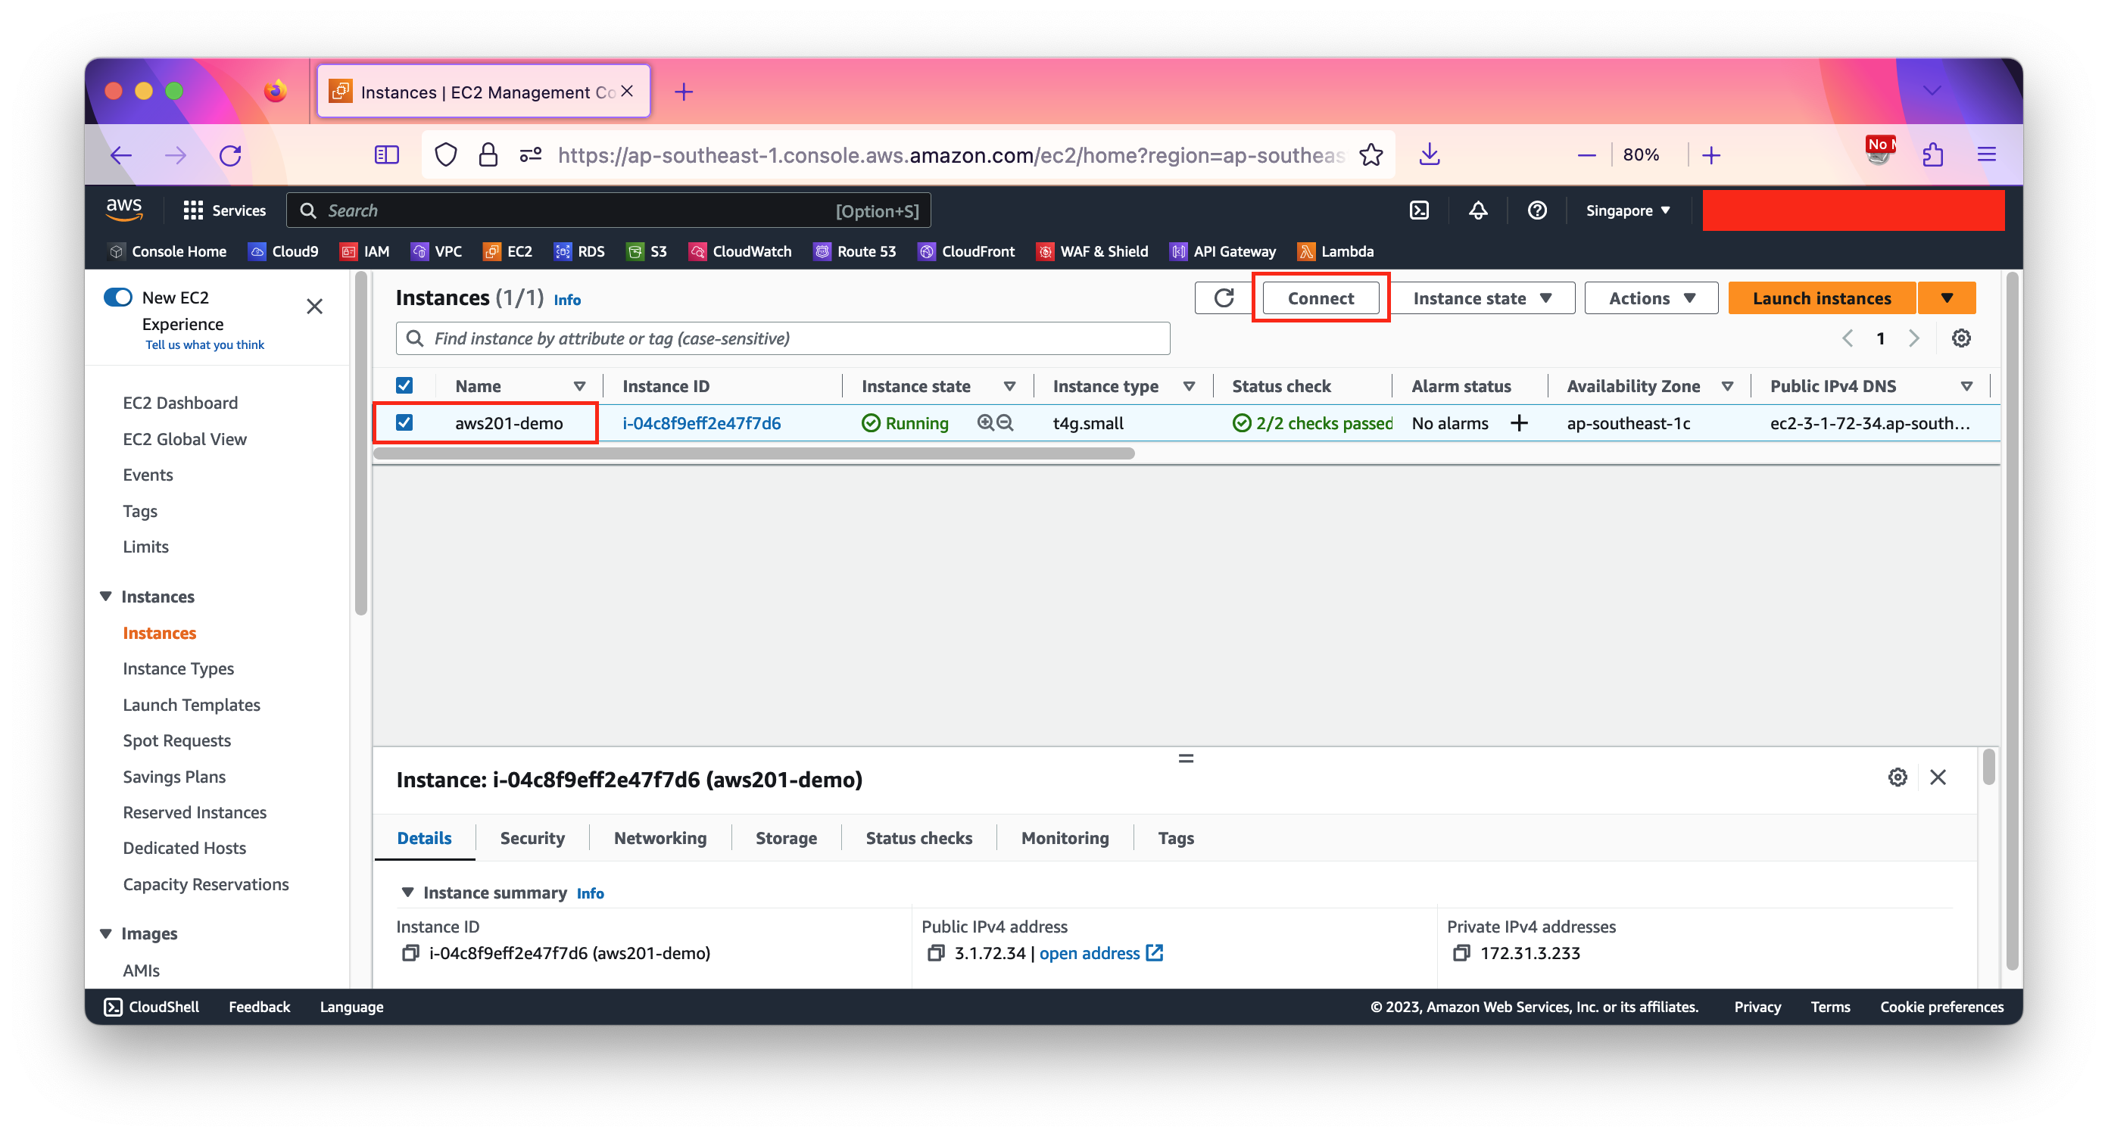The image size is (2108, 1137).
Task: Switch to the Tags tab
Action: (x=1175, y=838)
